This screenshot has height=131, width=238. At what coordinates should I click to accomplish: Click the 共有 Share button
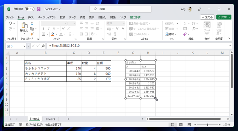click(x=222, y=17)
